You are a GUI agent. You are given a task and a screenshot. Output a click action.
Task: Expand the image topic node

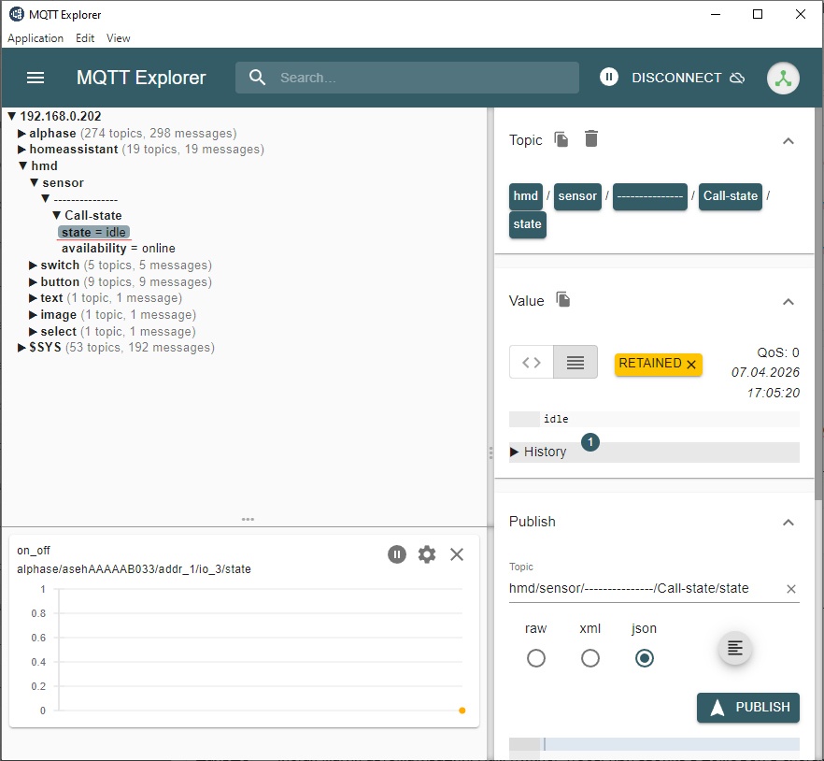pyautogui.click(x=33, y=315)
